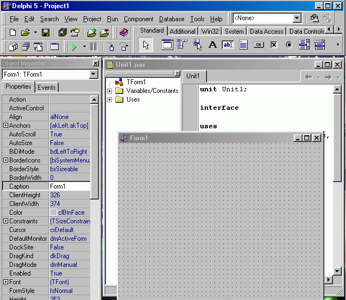Click Add file to project icon
Screen dimensions: 346x300
pos(92,33)
